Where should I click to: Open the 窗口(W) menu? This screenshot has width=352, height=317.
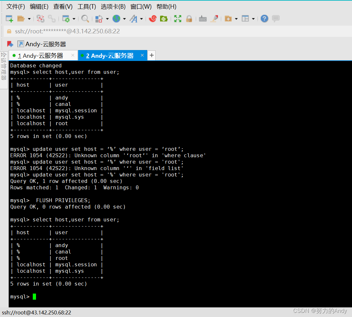[141, 7]
